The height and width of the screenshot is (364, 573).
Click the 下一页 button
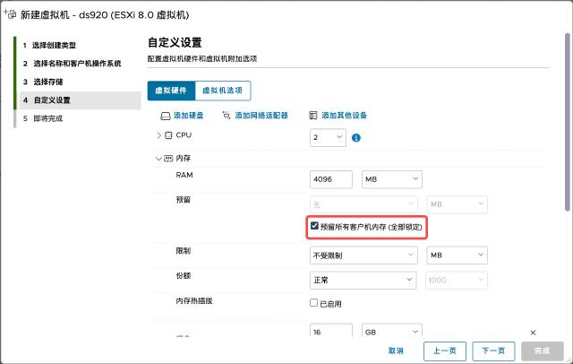click(493, 351)
